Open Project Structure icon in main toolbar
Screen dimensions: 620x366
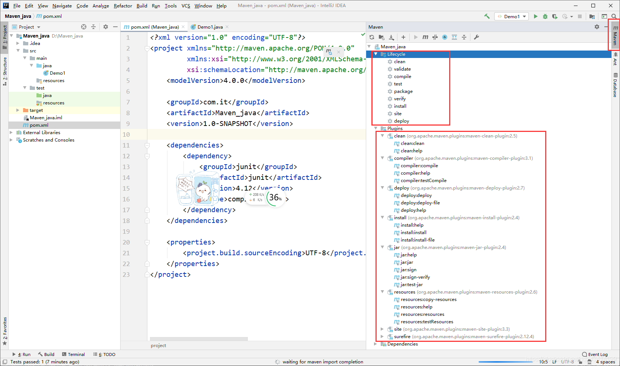pos(592,16)
